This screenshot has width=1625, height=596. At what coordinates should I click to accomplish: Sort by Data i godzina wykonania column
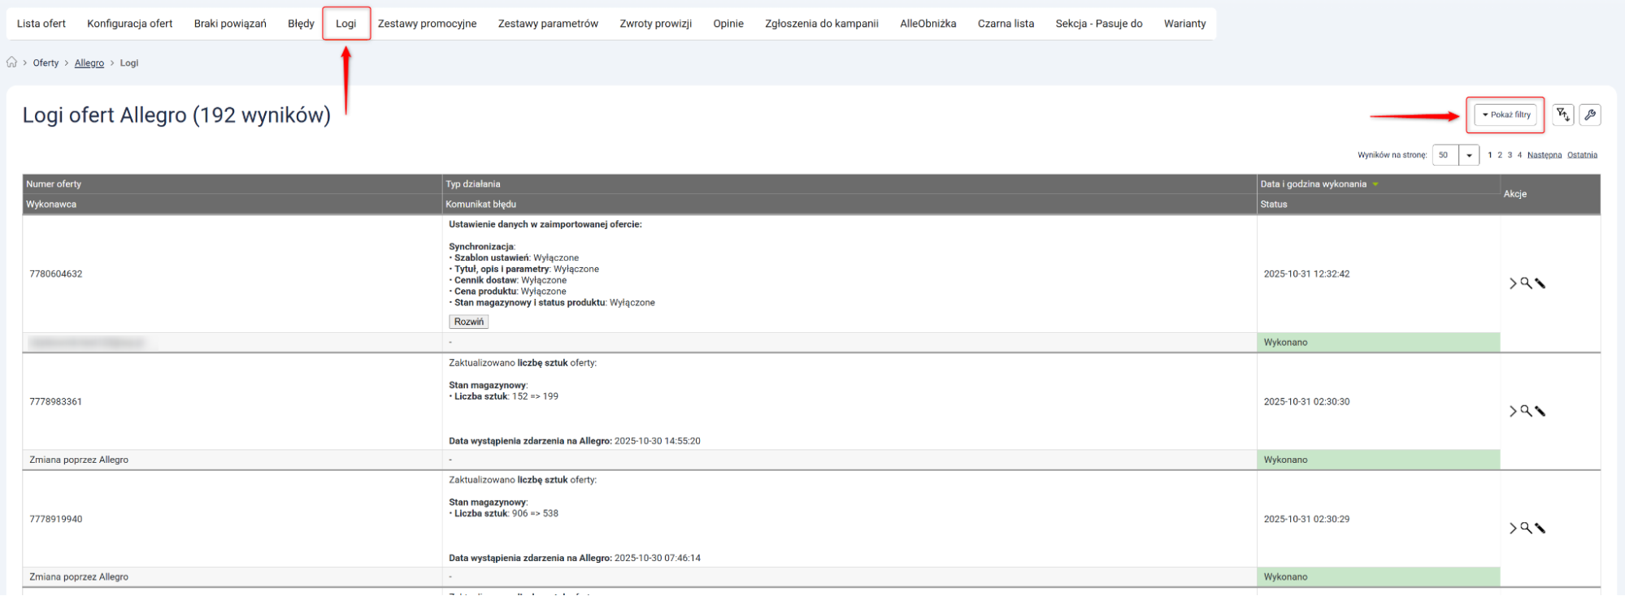click(x=1313, y=184)
